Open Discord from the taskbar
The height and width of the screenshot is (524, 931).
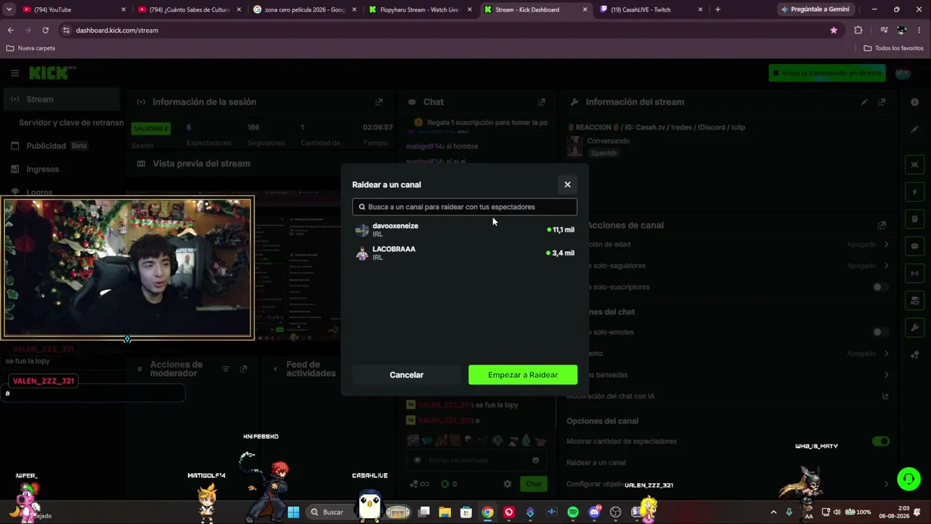tap(594, 512)
